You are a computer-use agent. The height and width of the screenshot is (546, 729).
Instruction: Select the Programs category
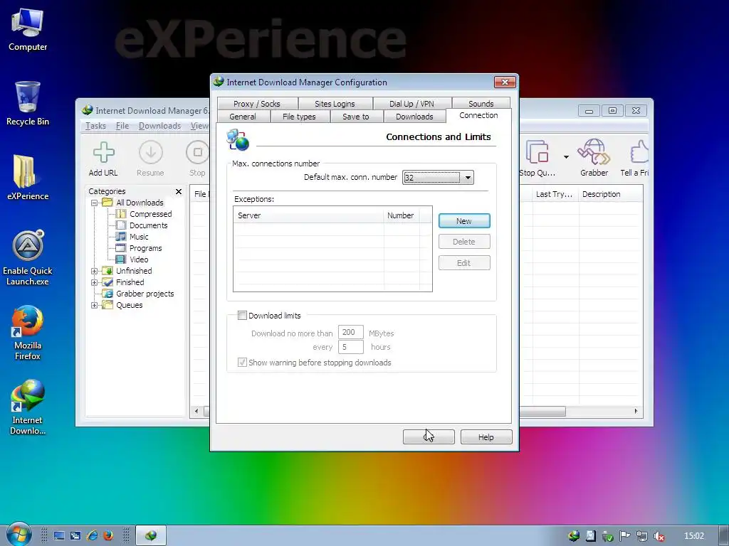tap(145, 248)
